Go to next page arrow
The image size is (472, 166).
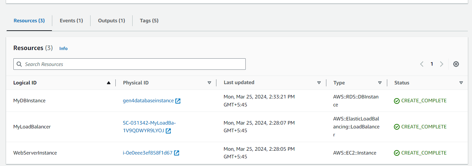[442, 64]
